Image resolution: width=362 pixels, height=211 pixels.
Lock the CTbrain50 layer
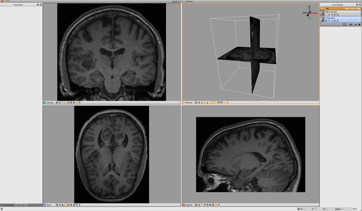click(337, 21)
